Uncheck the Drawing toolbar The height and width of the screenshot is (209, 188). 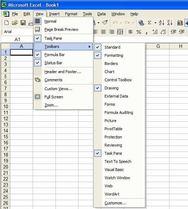click(x=119, y=88)
